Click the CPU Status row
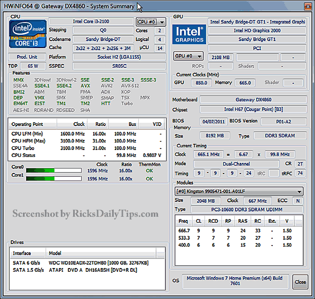 (87, 155)
